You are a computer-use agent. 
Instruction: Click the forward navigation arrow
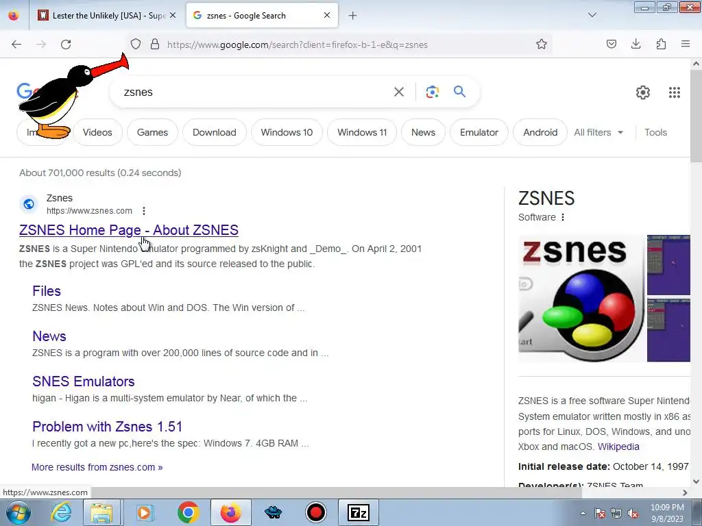(x=41, y=45)
